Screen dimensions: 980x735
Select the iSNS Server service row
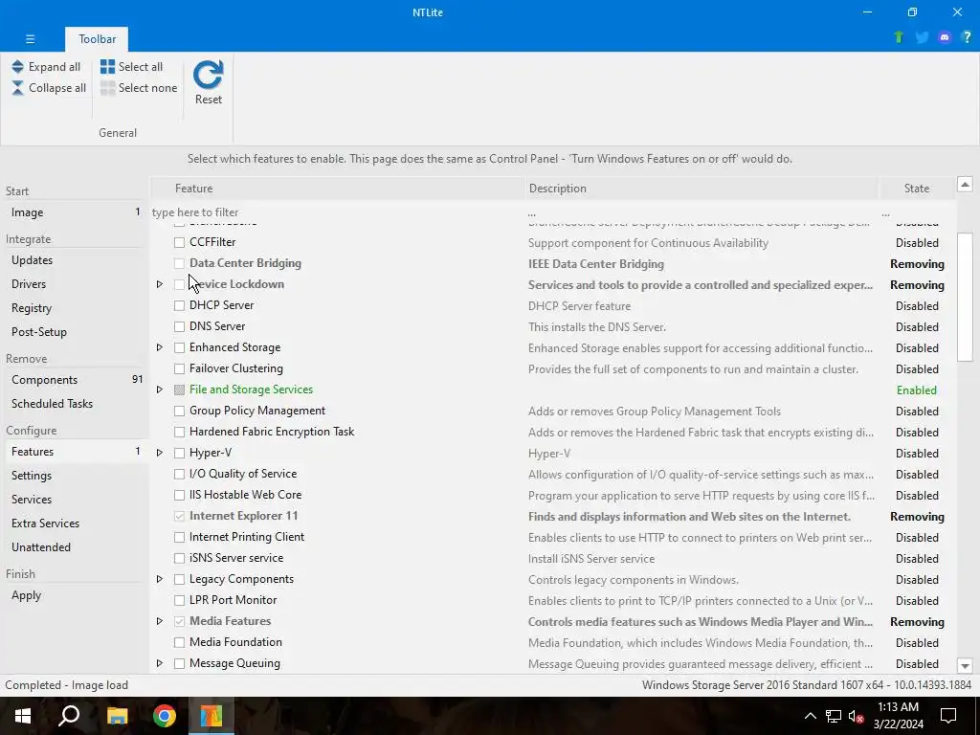point(553,558)
